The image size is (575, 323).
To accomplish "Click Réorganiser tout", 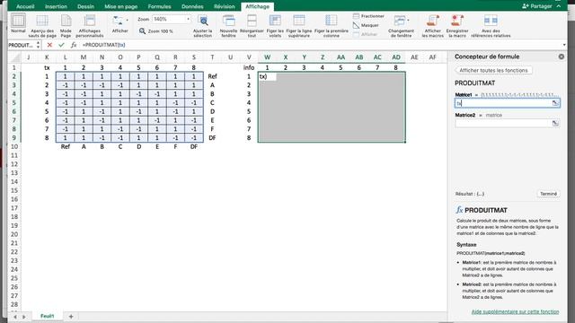I will click(x=252, y=25).
